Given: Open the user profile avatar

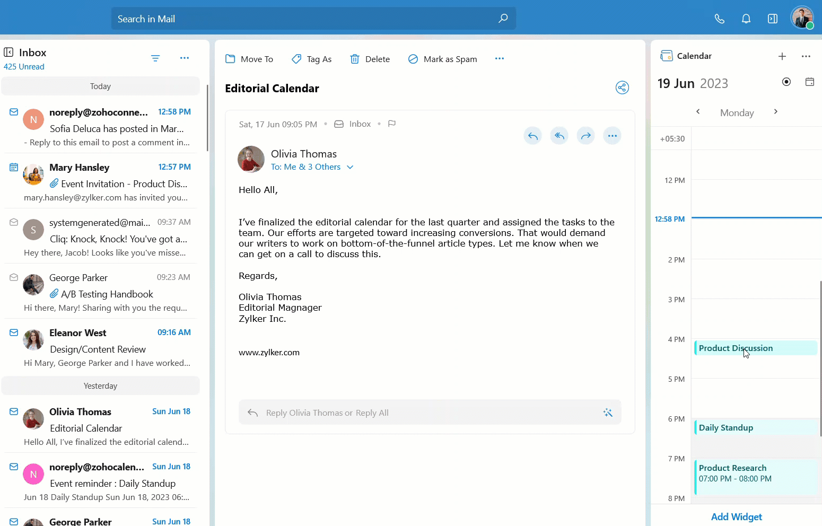Looking at the screenshot, I should point(802,17).
